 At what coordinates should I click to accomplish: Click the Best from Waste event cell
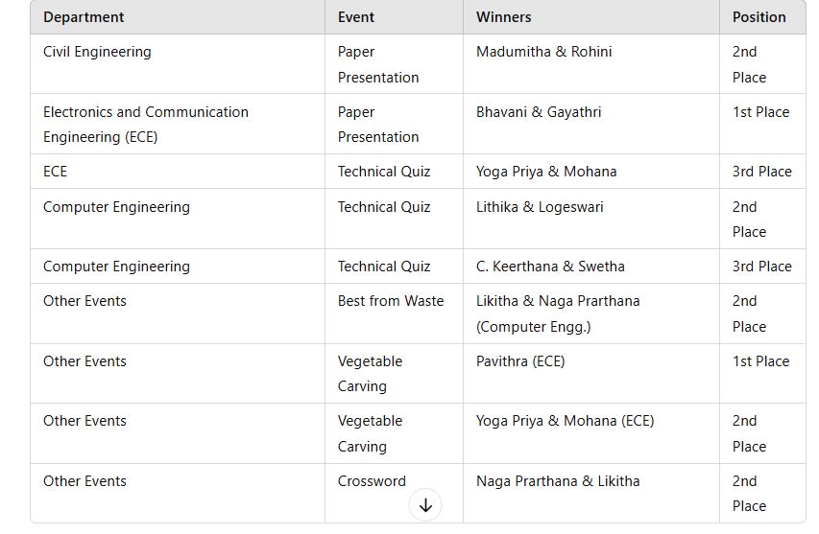coord(394,313)
